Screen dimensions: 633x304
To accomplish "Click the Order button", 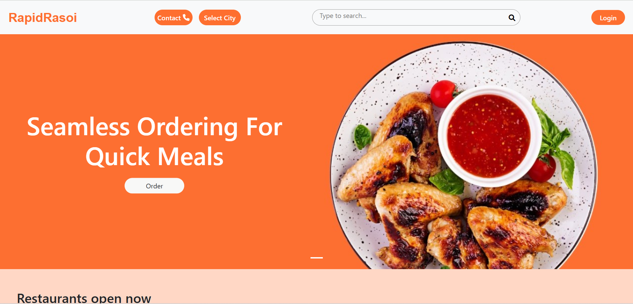I will pos(154,186).
